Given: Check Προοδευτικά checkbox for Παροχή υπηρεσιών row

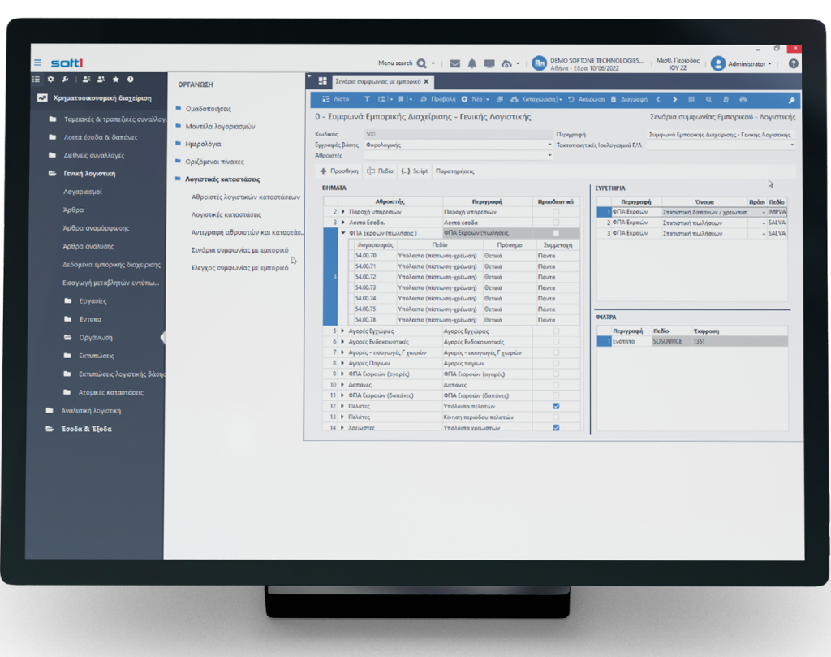Looking at the screenshot, I should tap(555, 211).
